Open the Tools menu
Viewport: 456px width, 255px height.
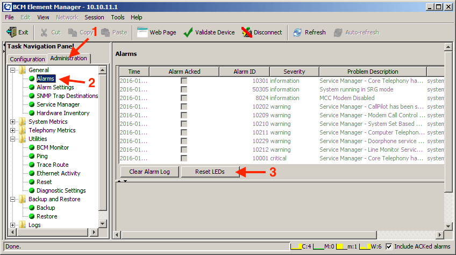click(x=118, y=17)
